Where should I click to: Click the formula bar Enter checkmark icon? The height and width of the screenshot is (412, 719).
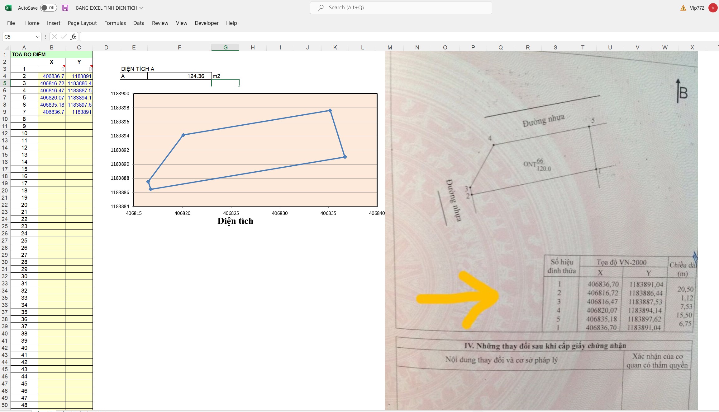pos(64,37)
